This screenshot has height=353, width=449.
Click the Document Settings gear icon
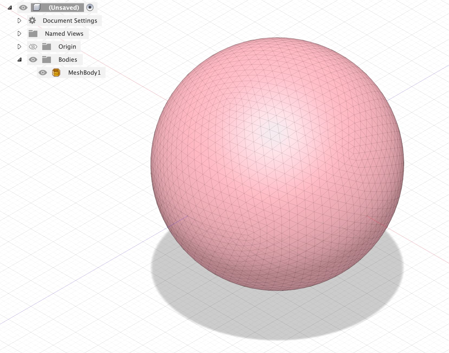coord(32,20)
